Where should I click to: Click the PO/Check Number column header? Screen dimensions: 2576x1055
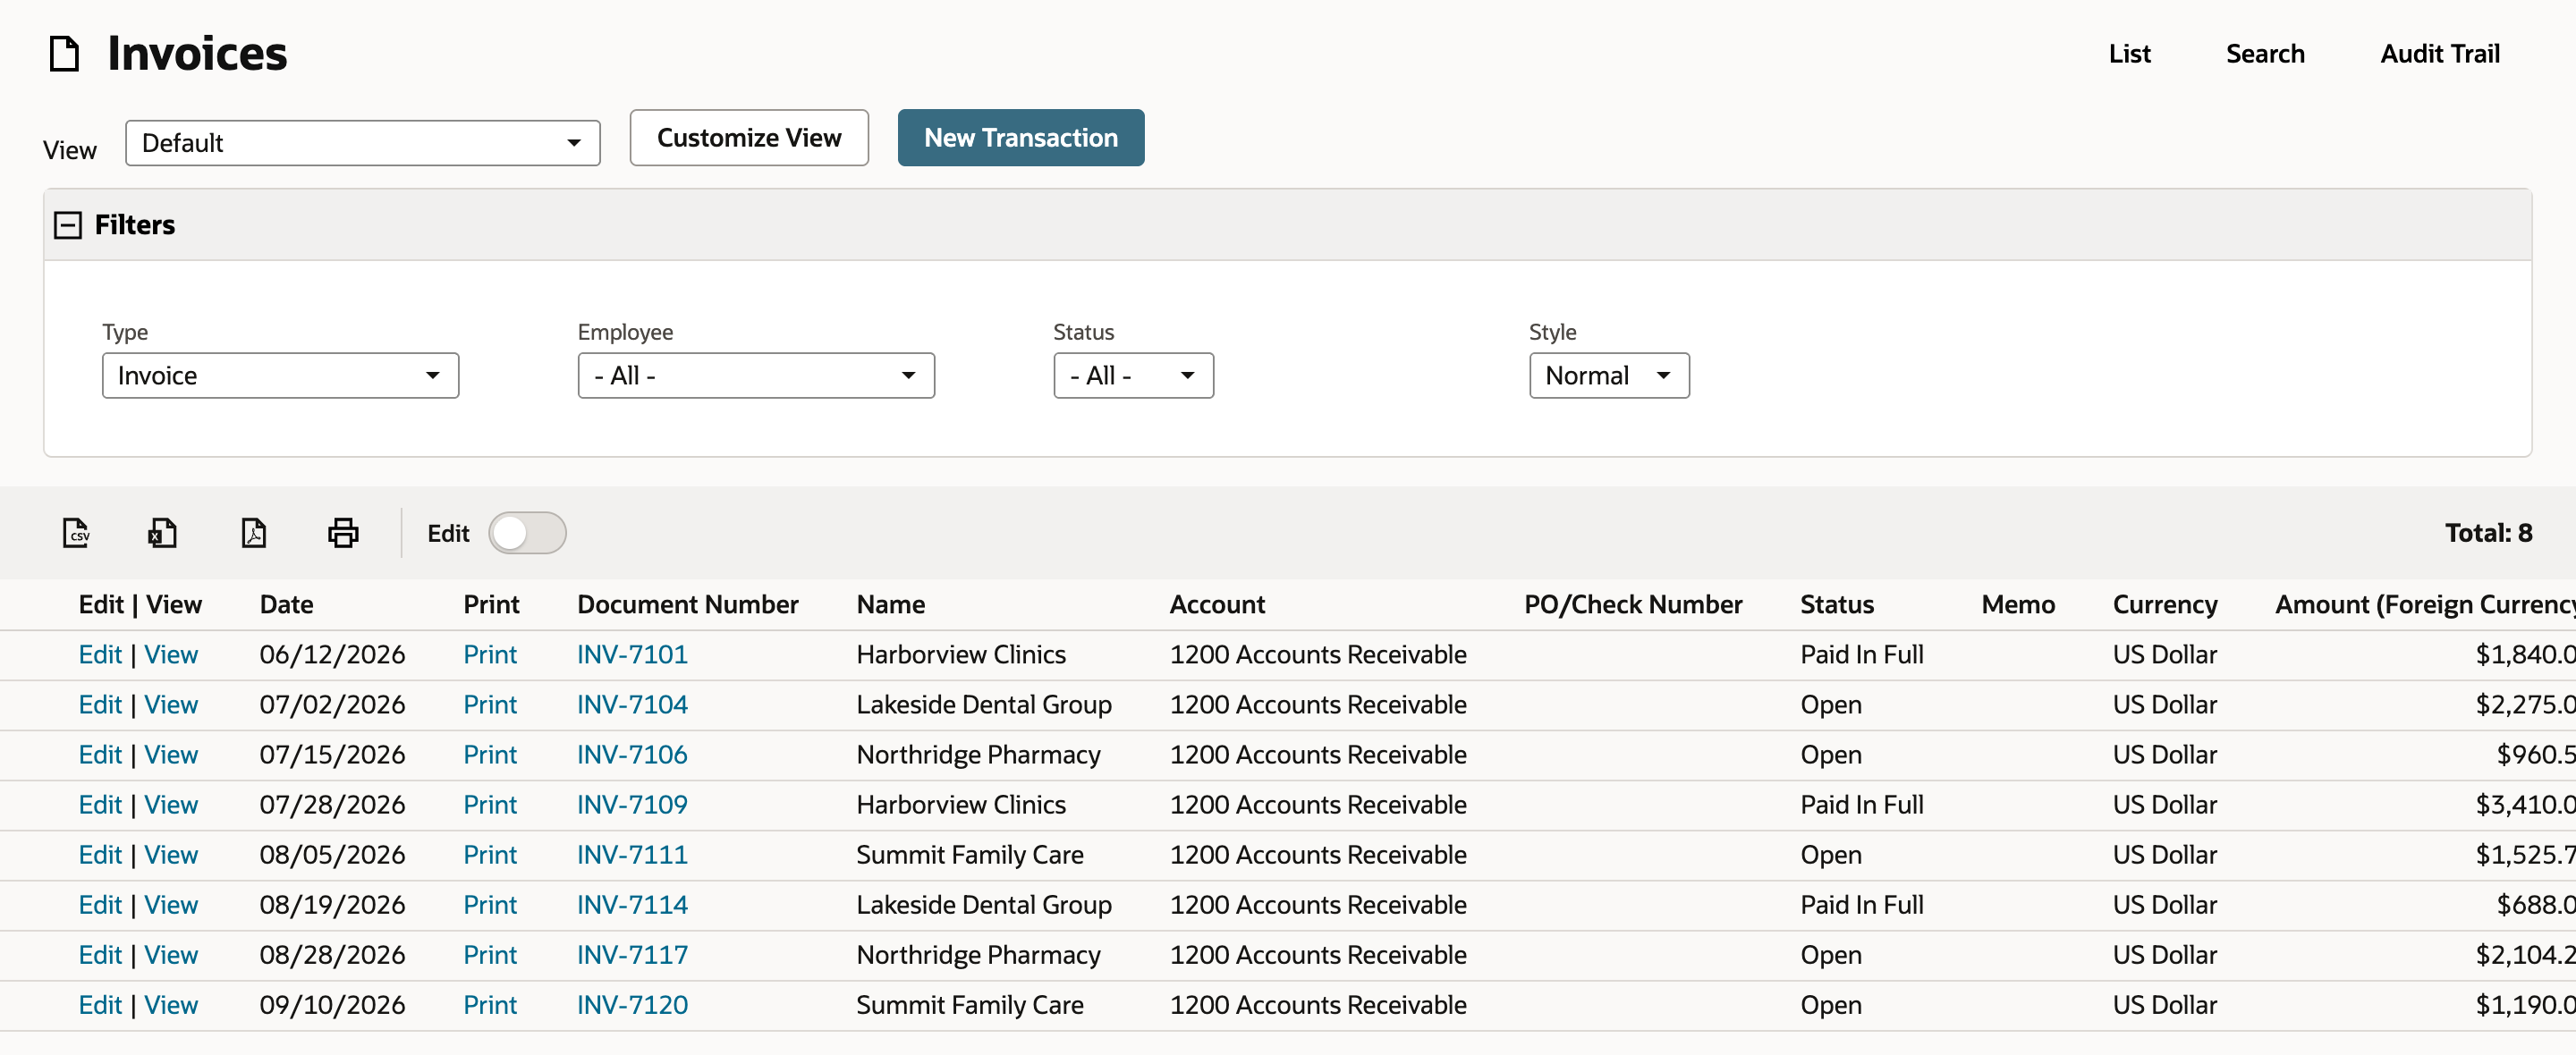(x=1633, y=605)
